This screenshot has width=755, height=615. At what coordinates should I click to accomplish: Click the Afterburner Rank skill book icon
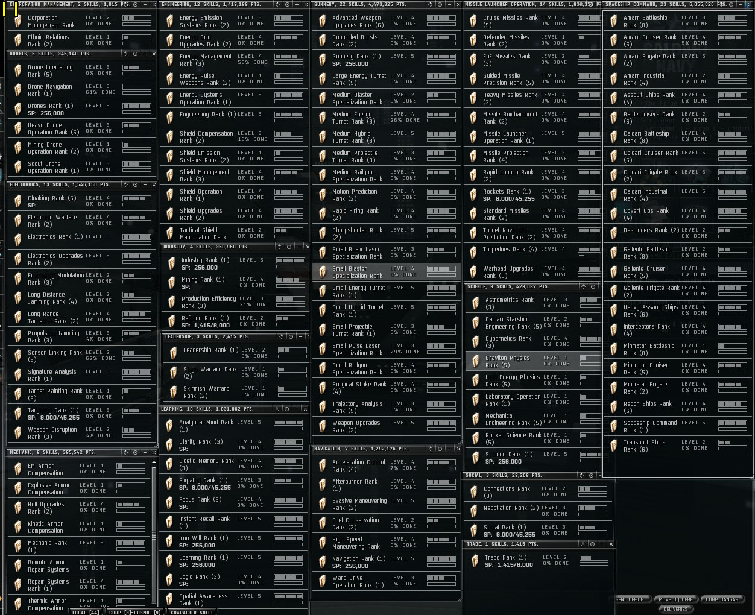(x=323, y=485)
